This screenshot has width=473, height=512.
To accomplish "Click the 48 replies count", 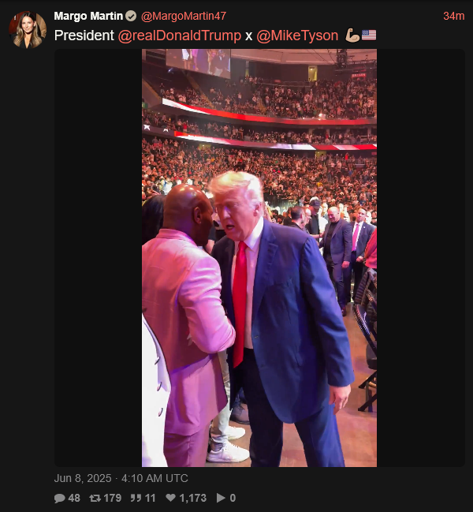I will [74, 498].
